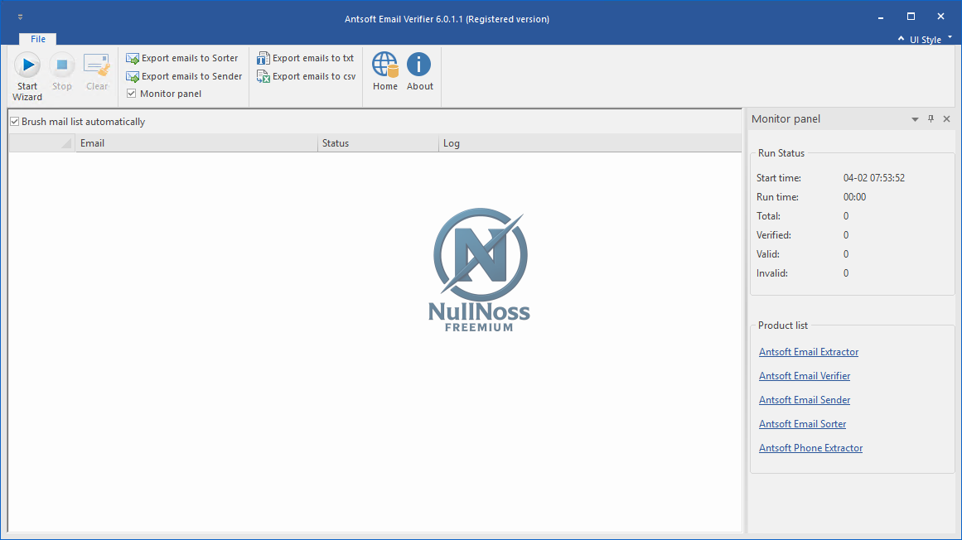This screenshot has height=540, width=962.
Task: Sort by the Email column header
Action: pos(197,143)
